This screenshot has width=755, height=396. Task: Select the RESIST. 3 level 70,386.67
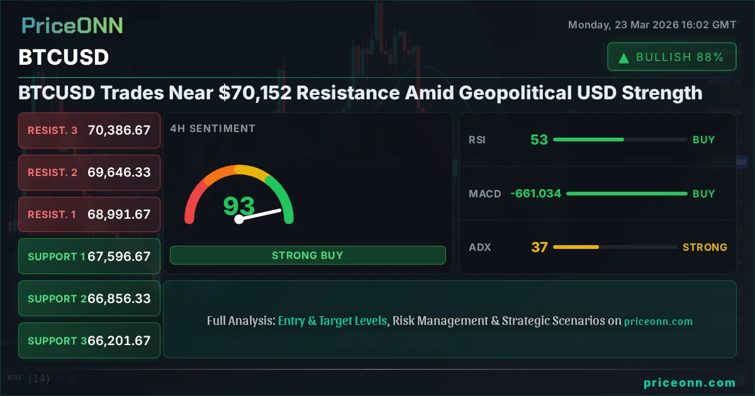[89, 131]
